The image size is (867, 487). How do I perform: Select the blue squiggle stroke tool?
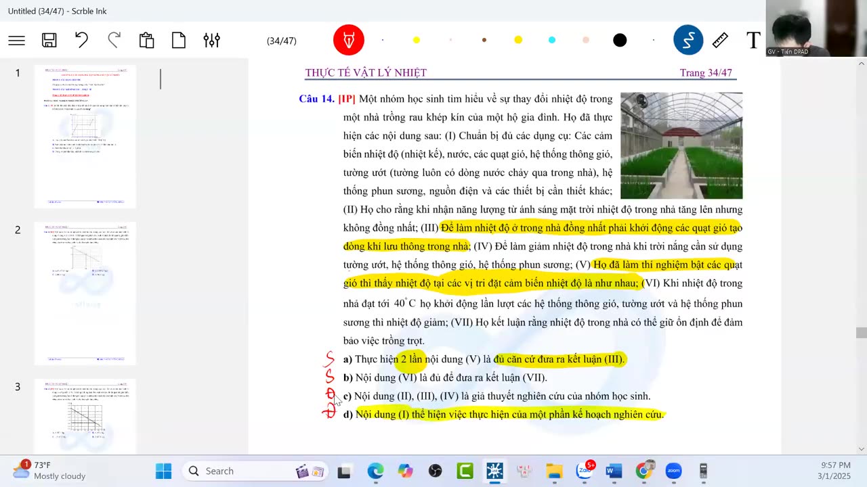coord(688,41)
